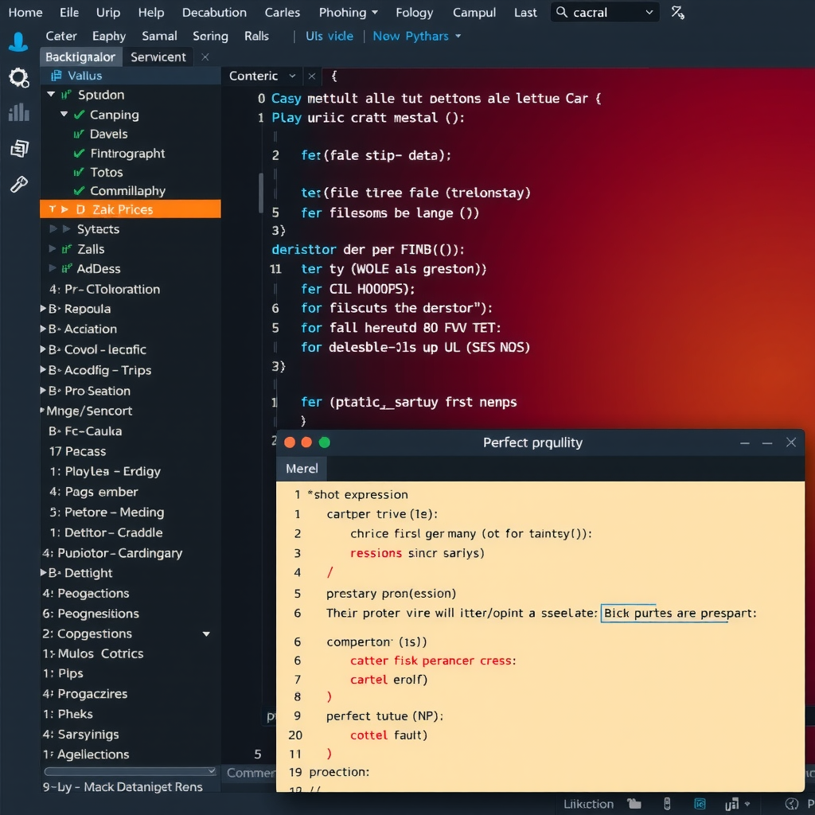Switch to the Serwicent tab

coord(158,57)
